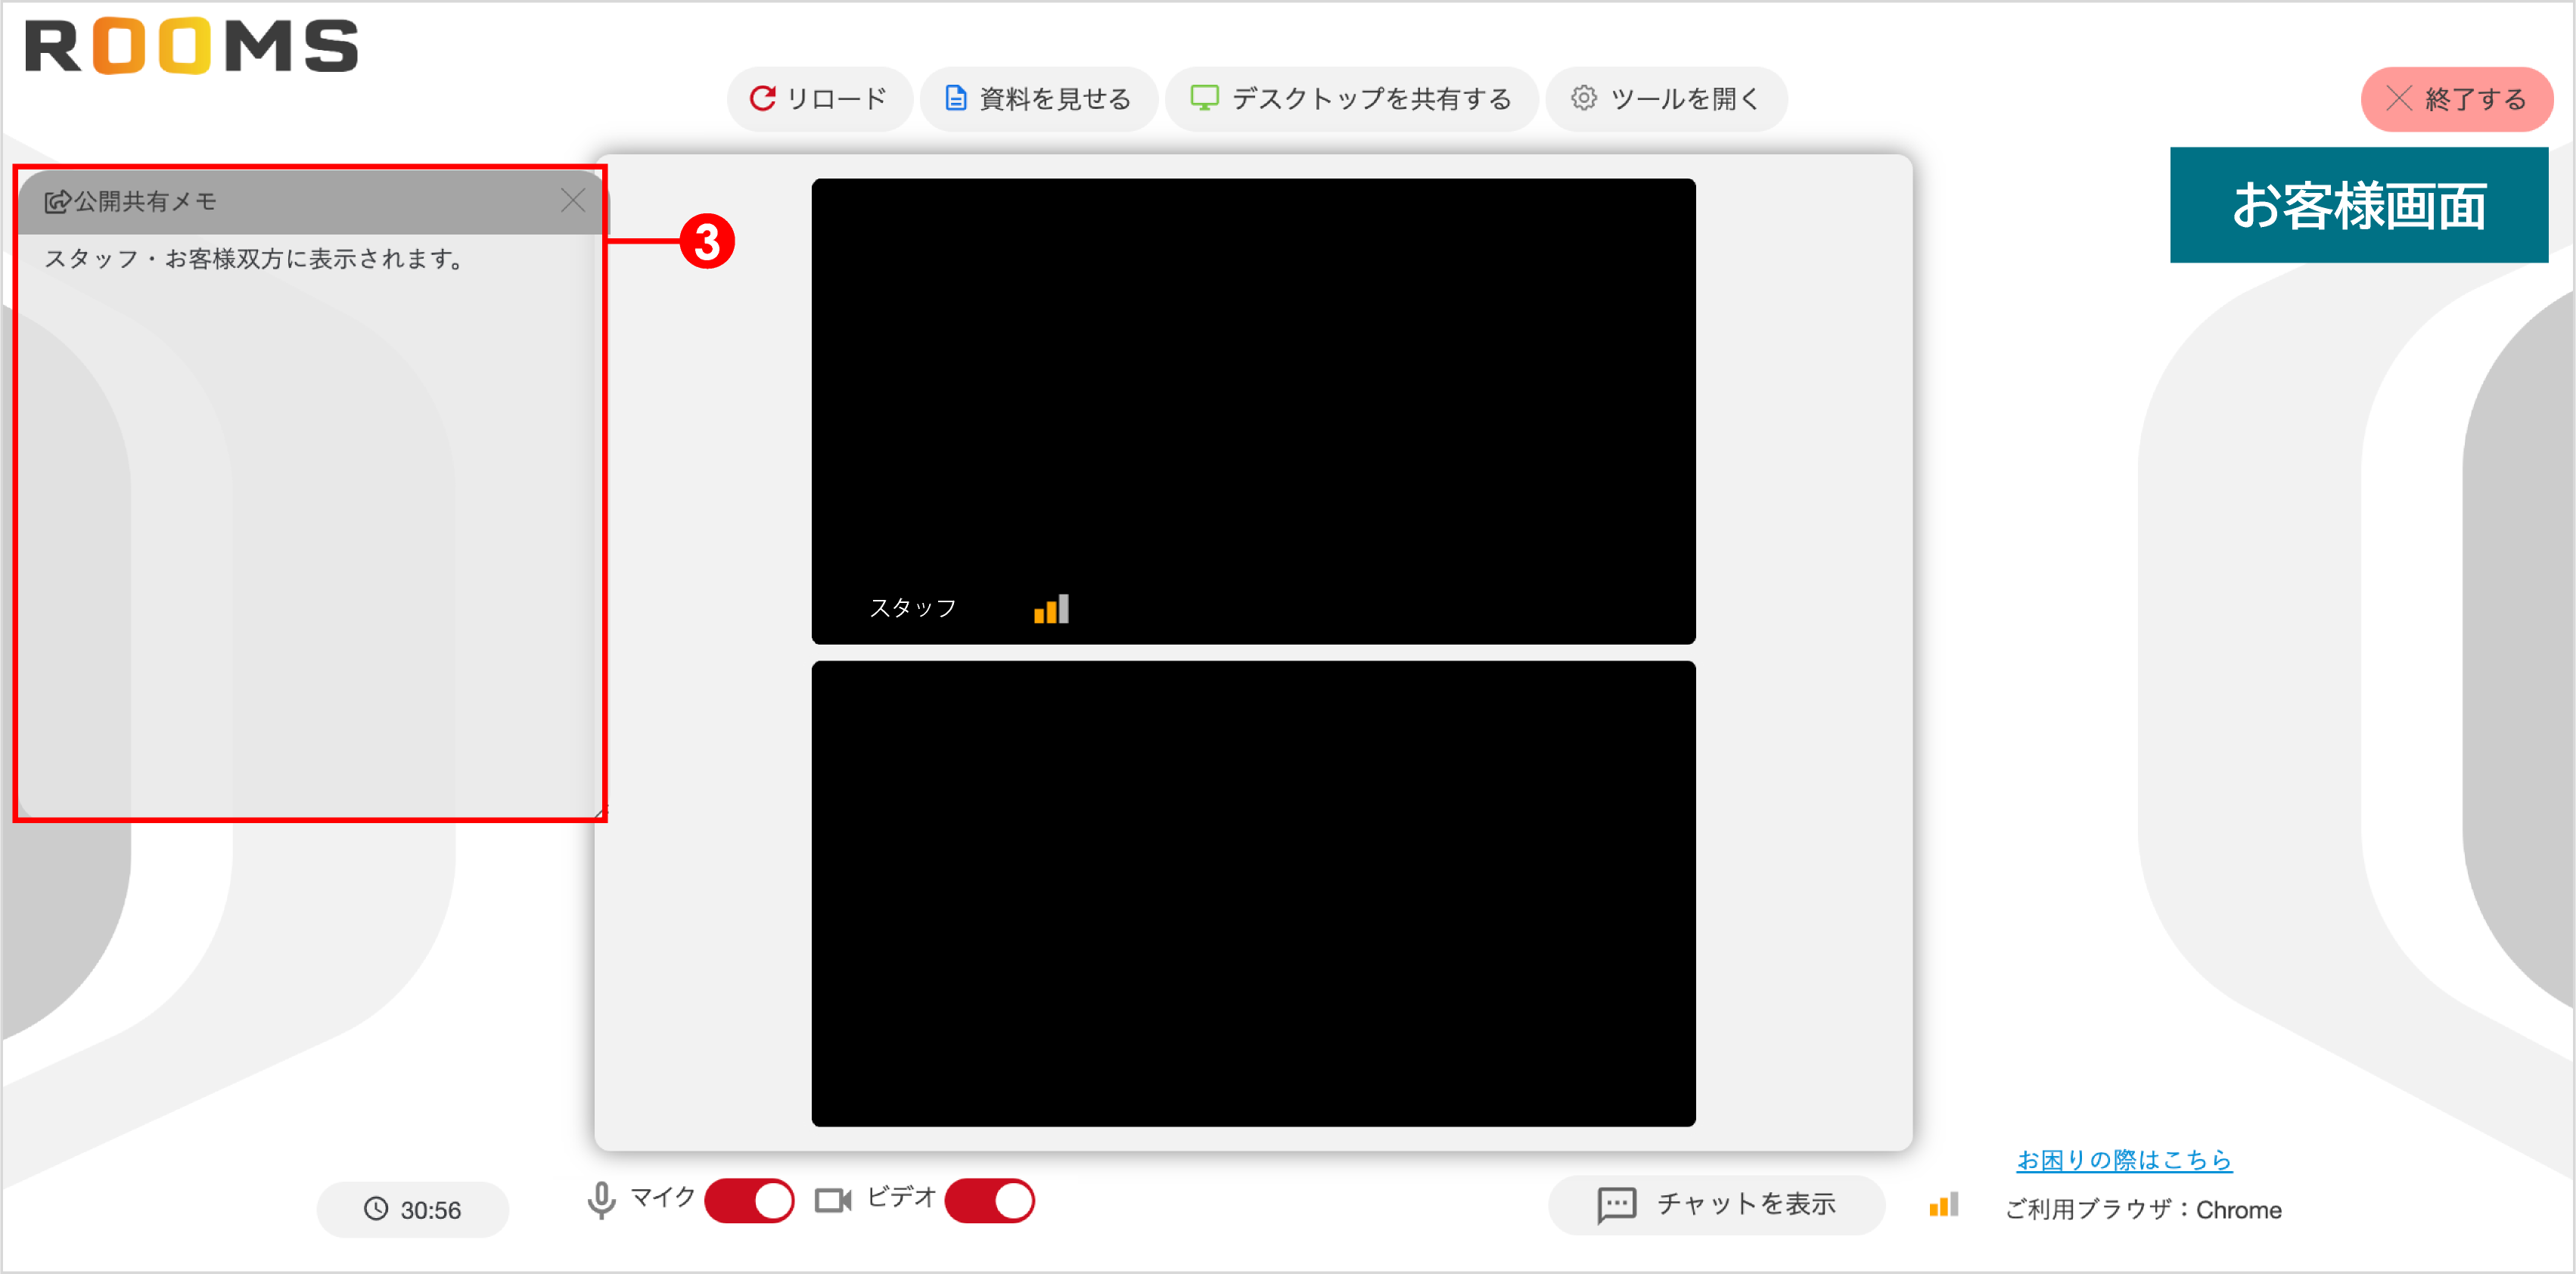Close the 公開共有メモ panel
The image size is (2576, 1274).
pyautogui.click(x=573, y=200)
